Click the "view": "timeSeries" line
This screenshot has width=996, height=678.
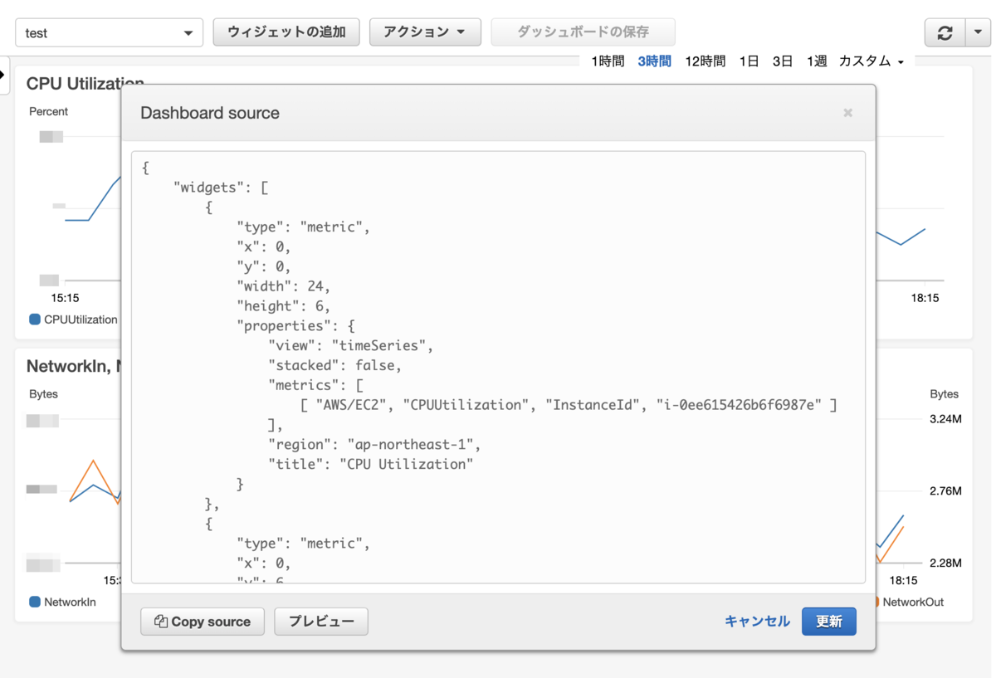[350, 345]
